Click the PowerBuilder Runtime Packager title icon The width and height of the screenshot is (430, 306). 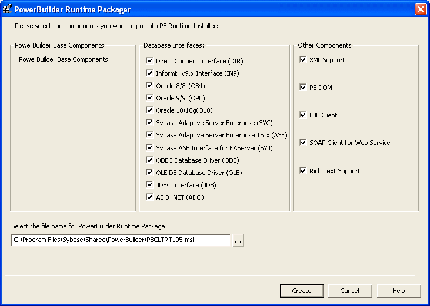coord(7,9)
